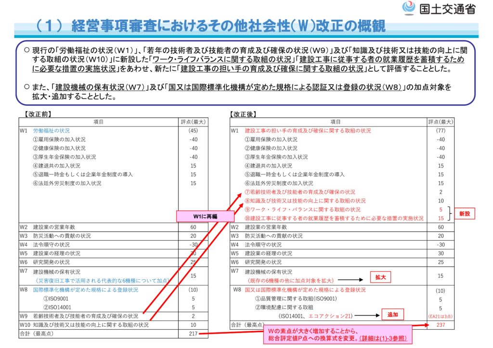This screenshot has height=348, width=493.
Task: Click the red (EA21は3点) note
Action: point(441,316)
